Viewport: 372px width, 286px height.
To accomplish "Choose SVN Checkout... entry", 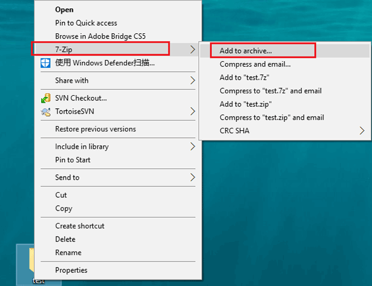I will tap(118, 98).
